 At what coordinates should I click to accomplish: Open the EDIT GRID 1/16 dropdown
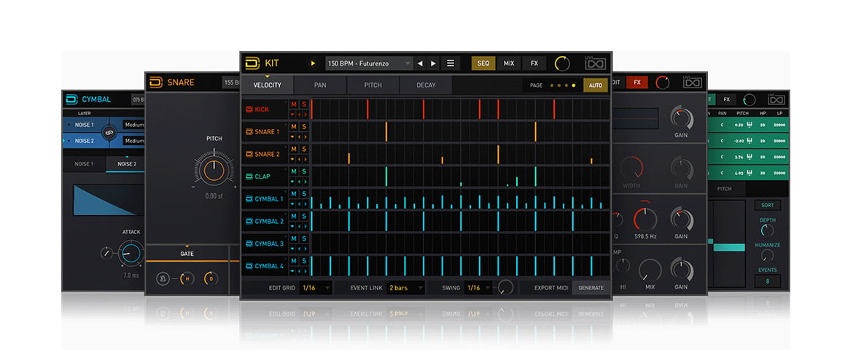tap(316, 287)
